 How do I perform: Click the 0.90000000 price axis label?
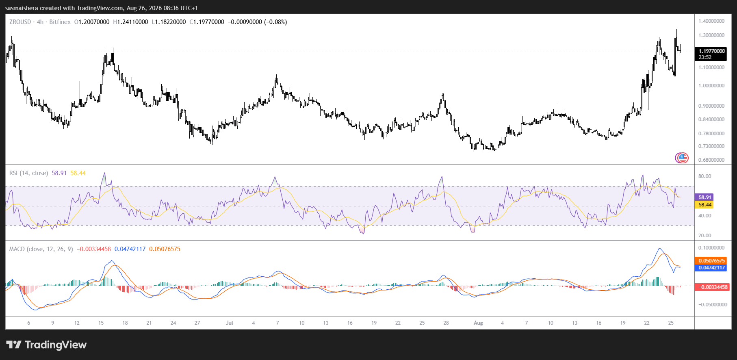click(x=711, y=106)
